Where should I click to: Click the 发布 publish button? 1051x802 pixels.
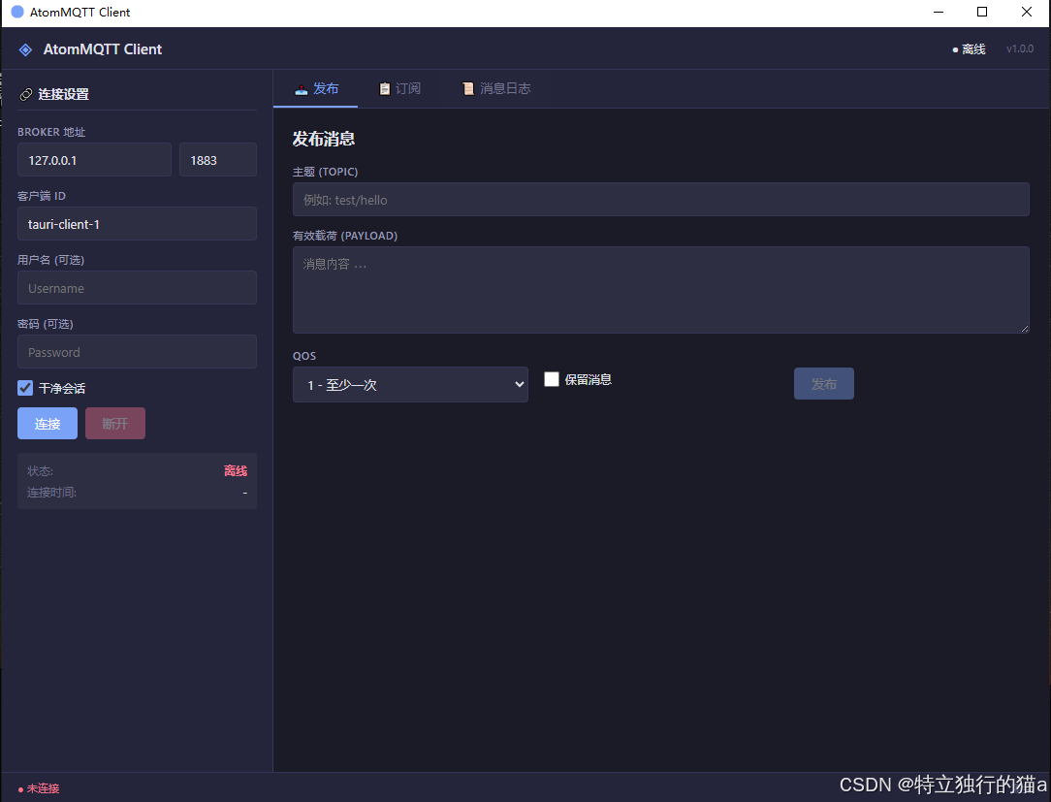tap(824, 384)
